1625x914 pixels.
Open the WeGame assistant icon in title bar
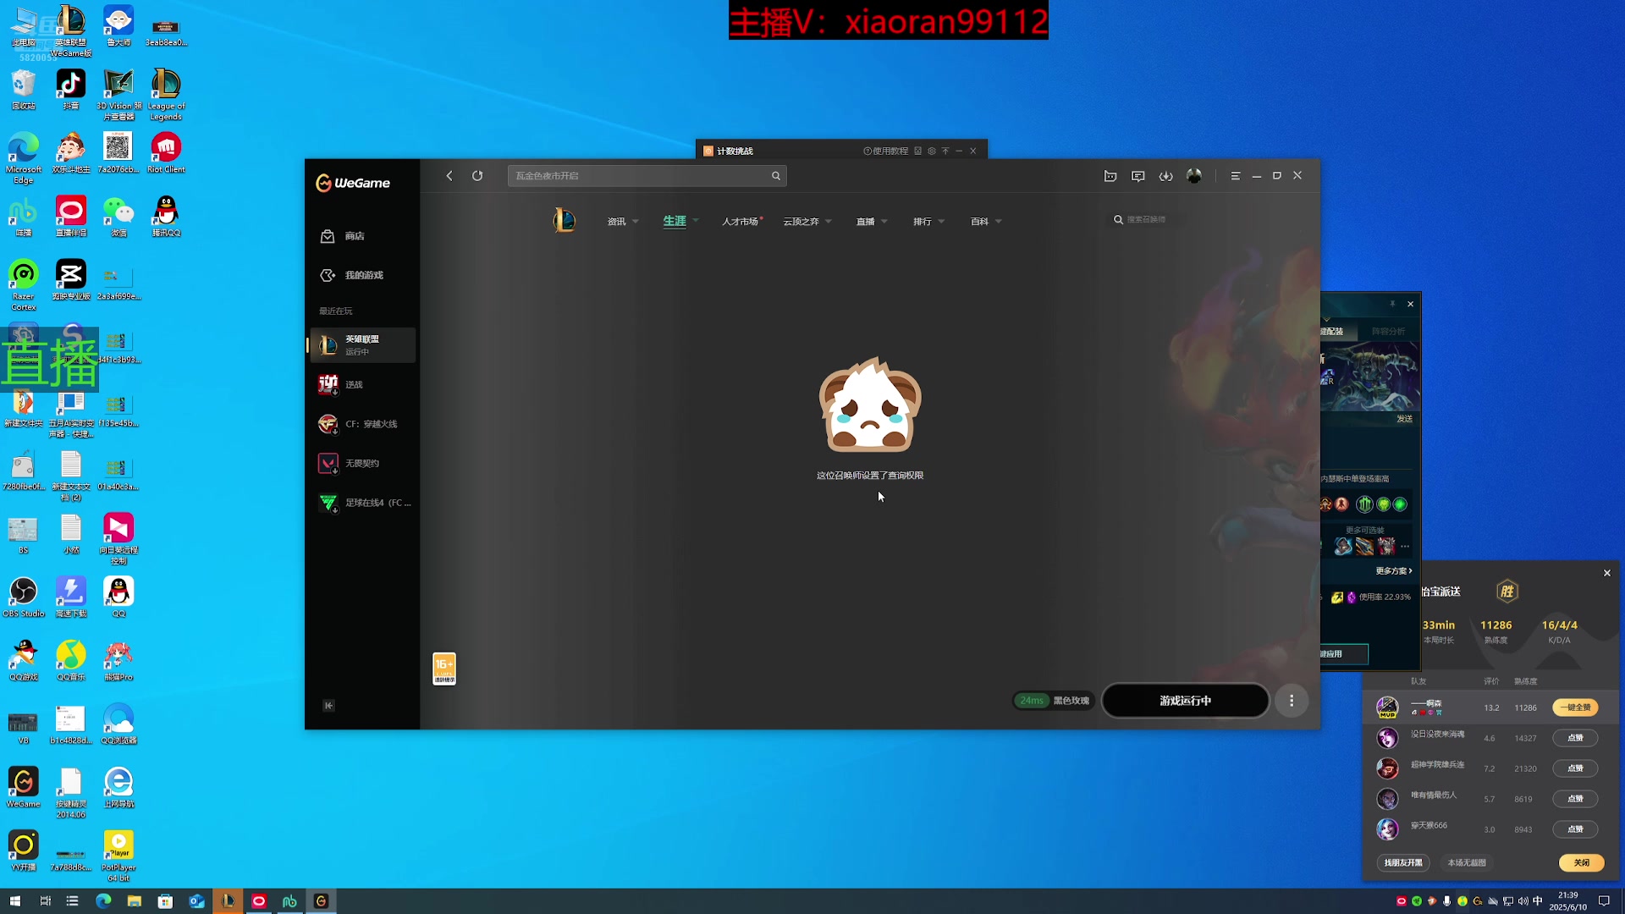[1110, 176]
